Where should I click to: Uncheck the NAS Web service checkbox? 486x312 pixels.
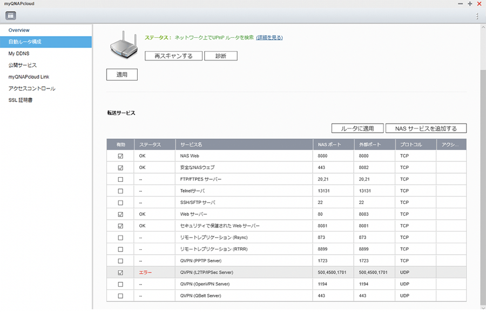[x=120, y=156]
